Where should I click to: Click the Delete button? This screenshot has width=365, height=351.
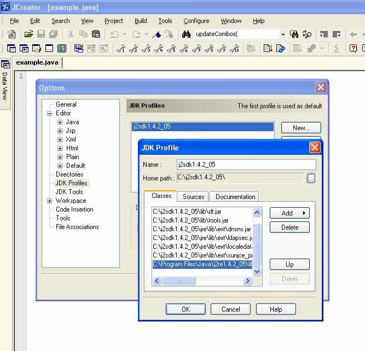coord(289,227)
